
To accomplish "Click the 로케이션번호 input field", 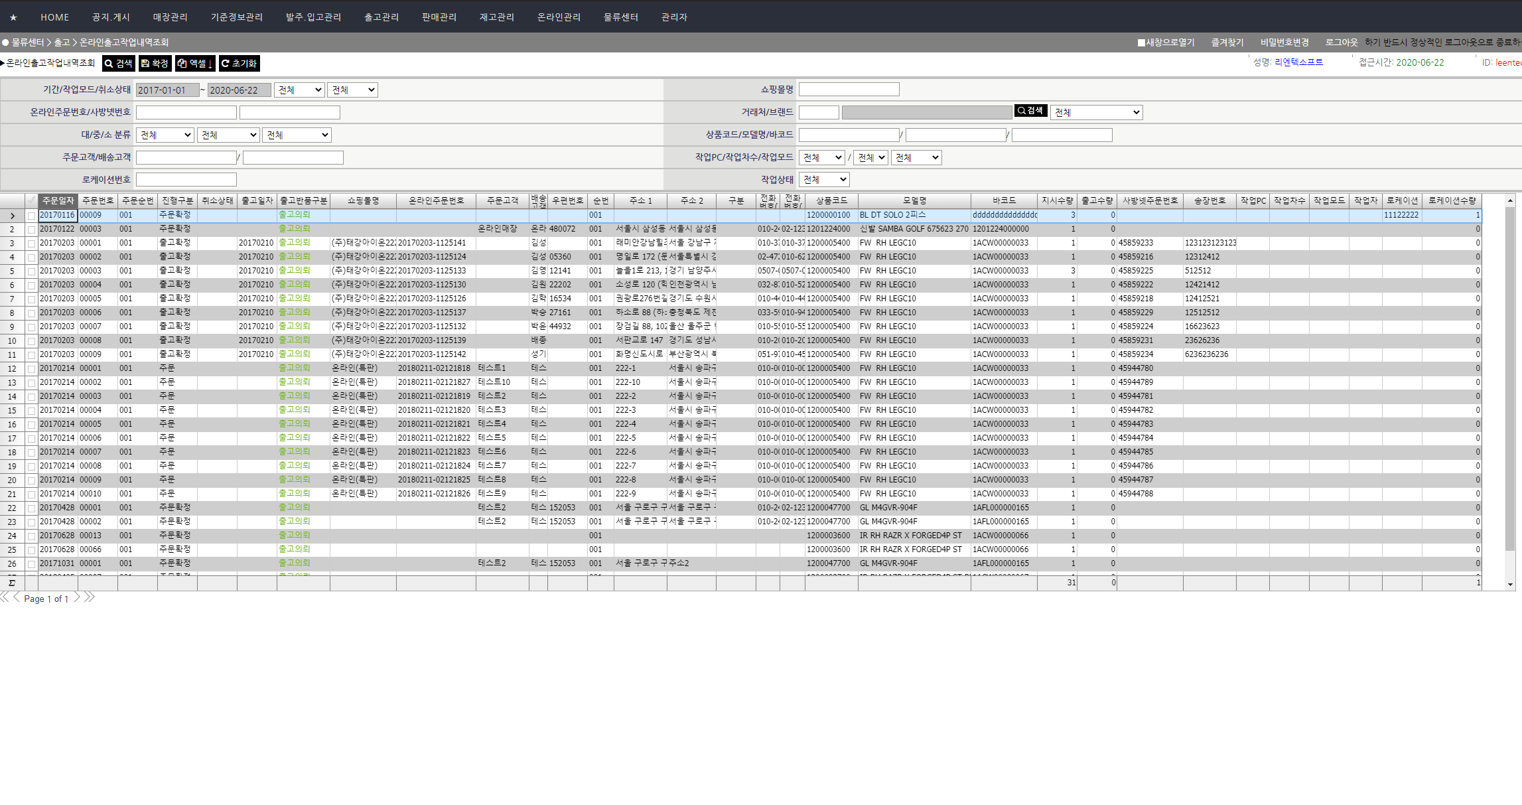I will (186, 180).
